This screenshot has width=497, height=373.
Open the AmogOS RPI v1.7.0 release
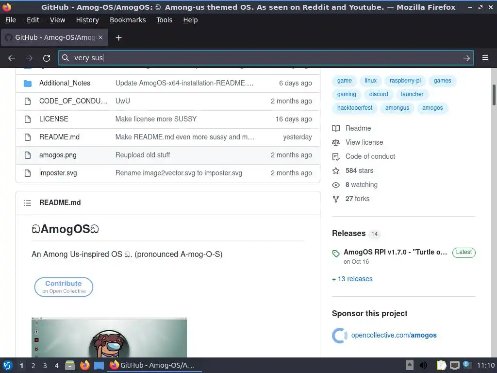click(395, 253)
